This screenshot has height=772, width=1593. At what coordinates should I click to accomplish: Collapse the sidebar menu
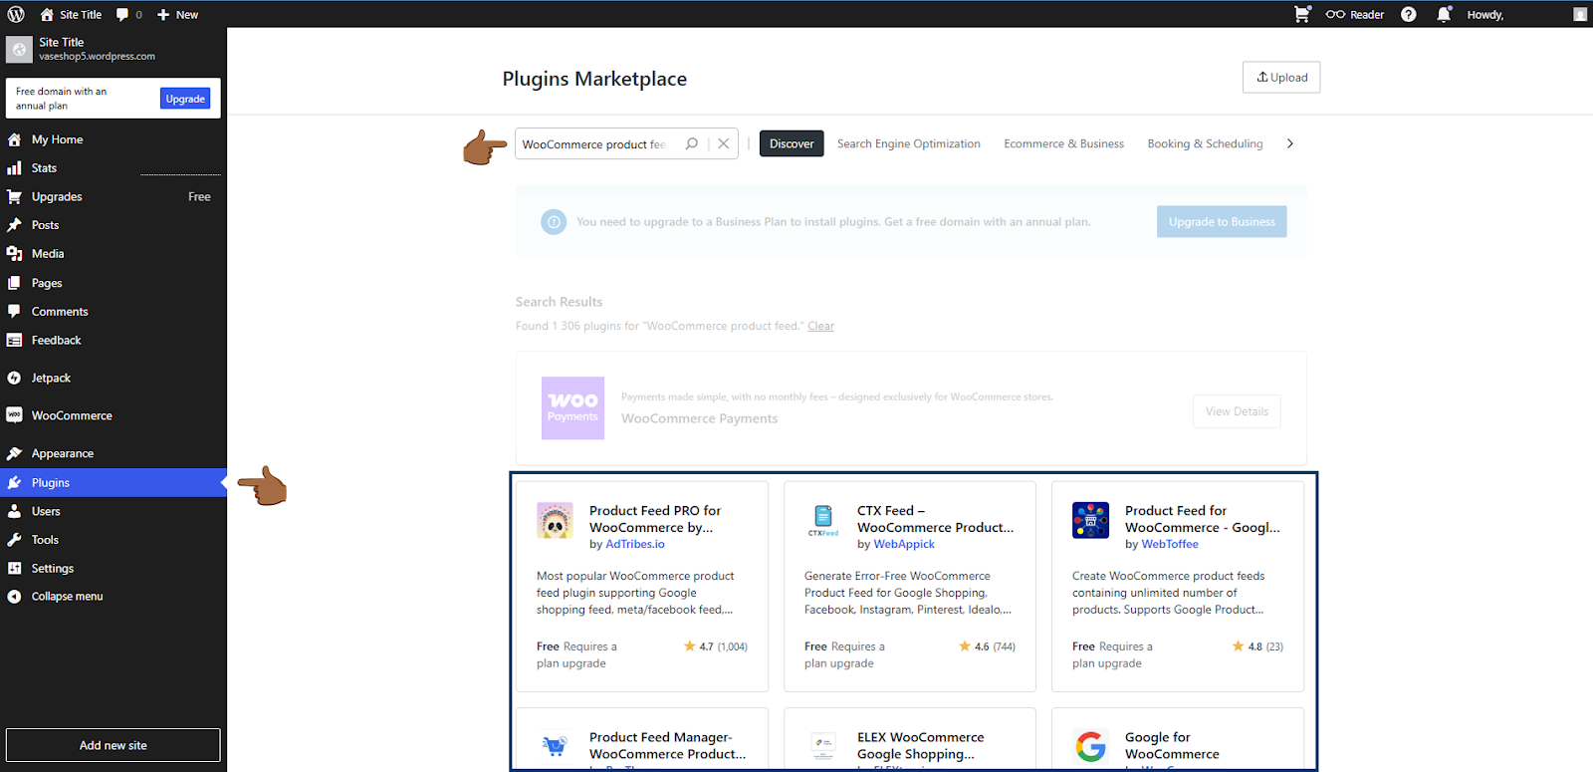coord(114,597)
